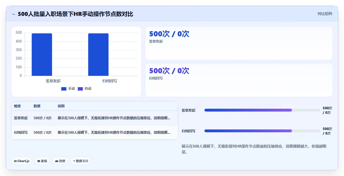Click the 100 y-axis tick on the chart
Image resolution: width=344 pixels, height=176 pixels.
pos(19,67)
